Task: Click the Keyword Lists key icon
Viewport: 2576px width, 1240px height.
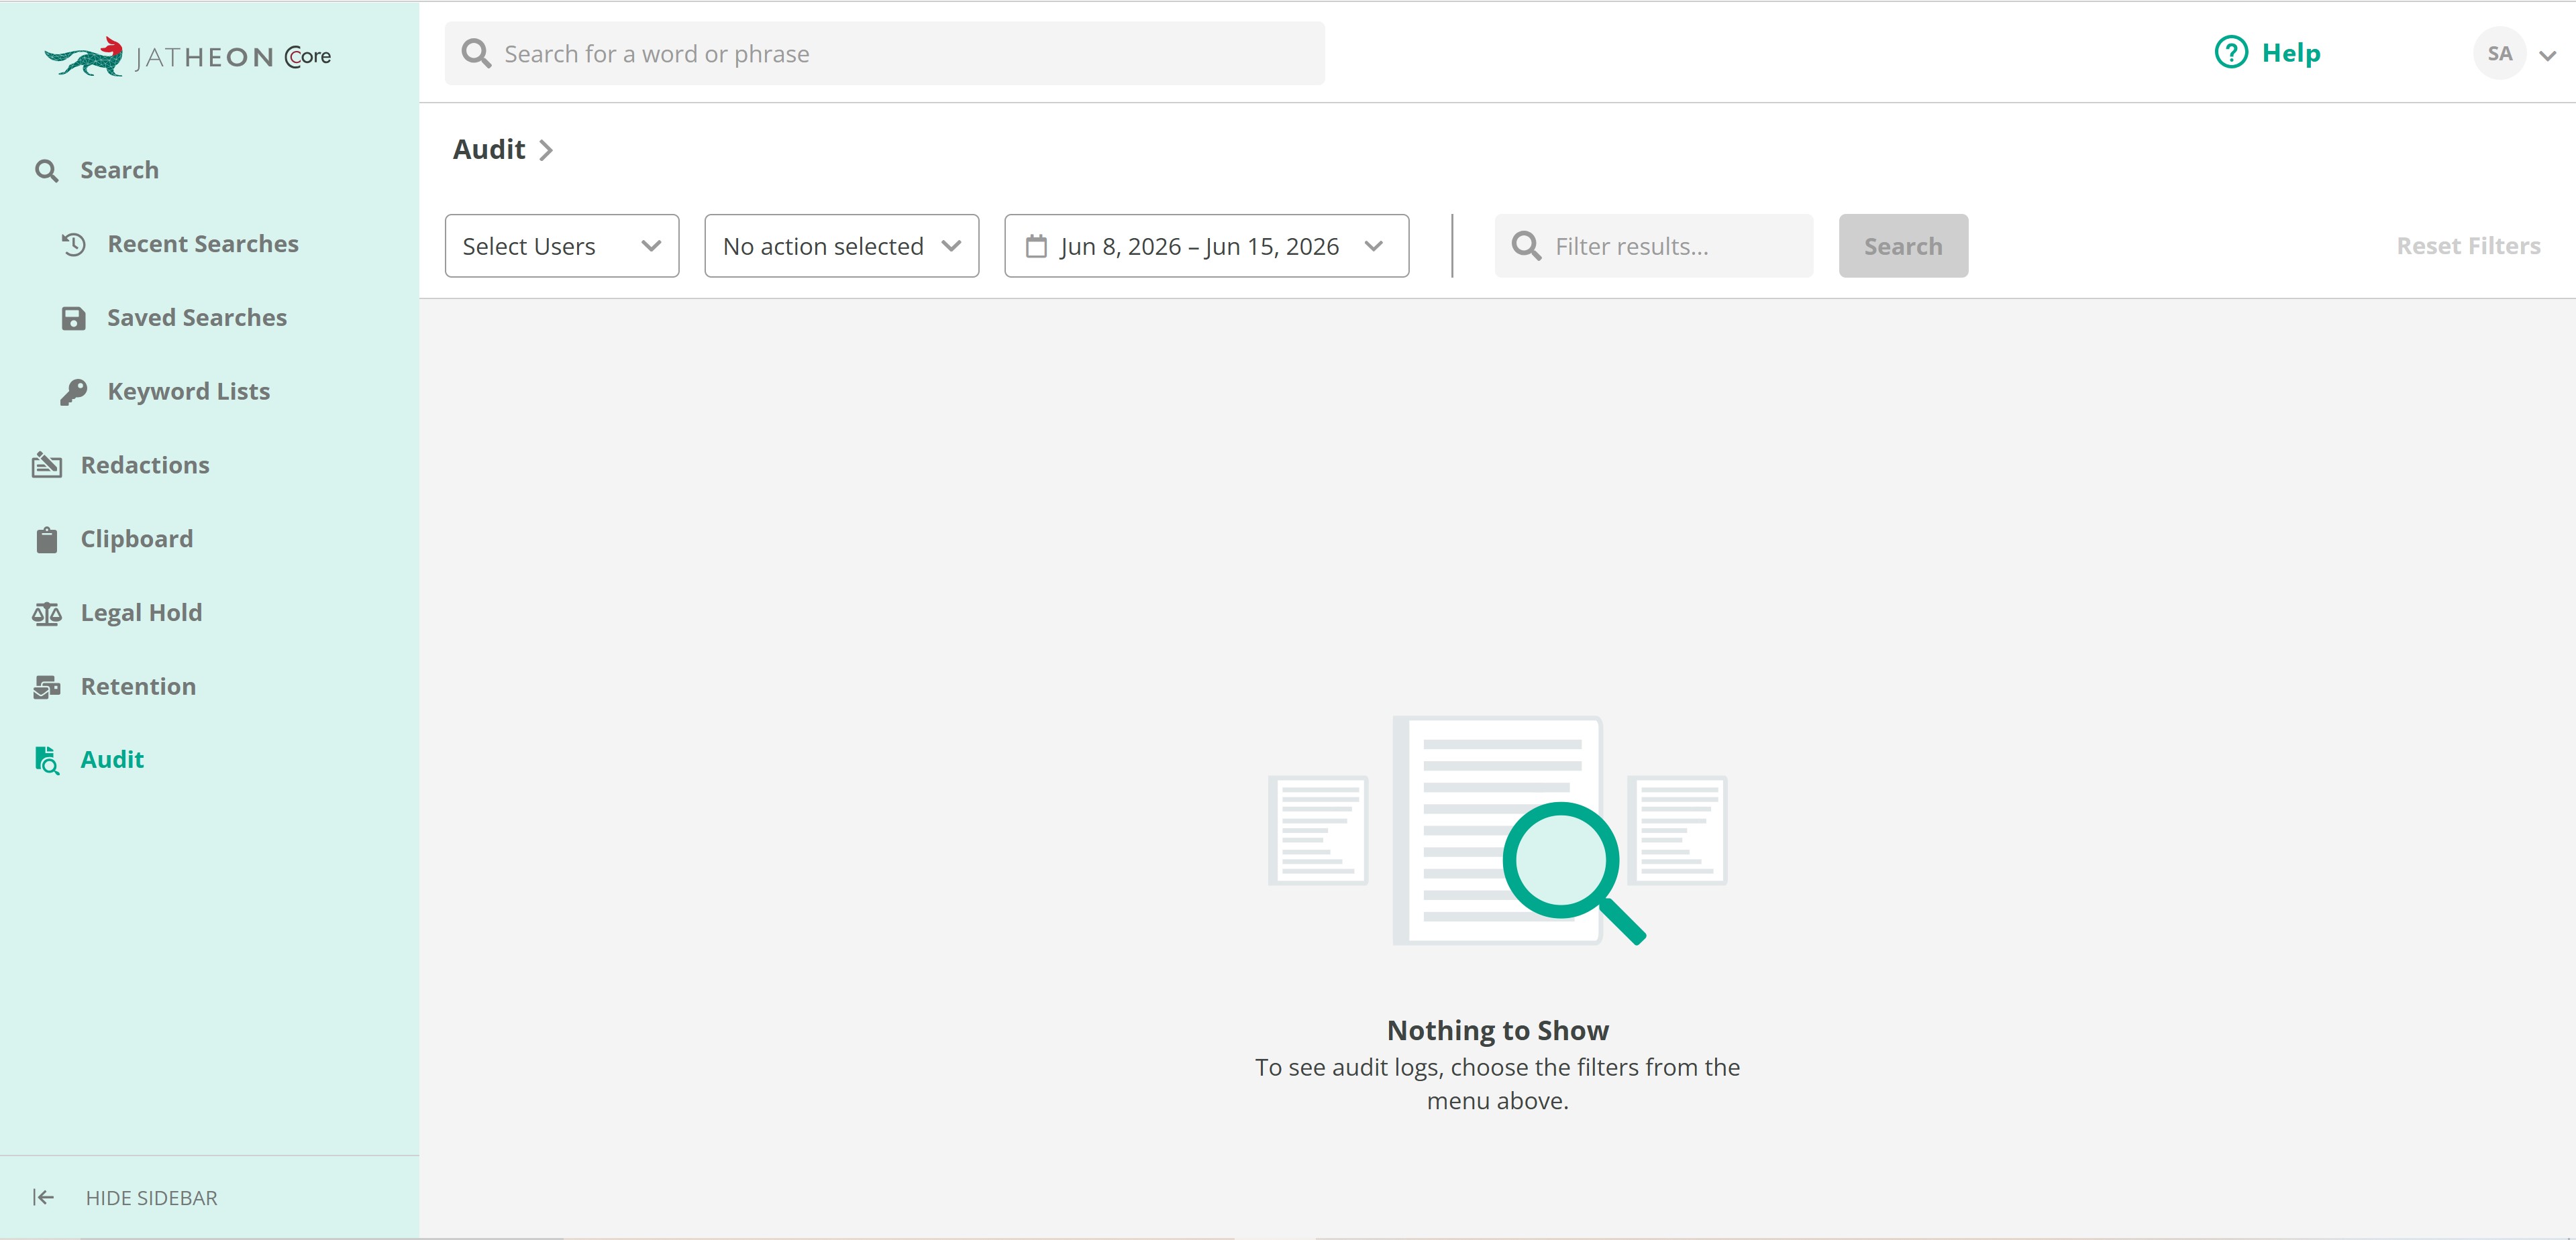Action: pos(73,392)
